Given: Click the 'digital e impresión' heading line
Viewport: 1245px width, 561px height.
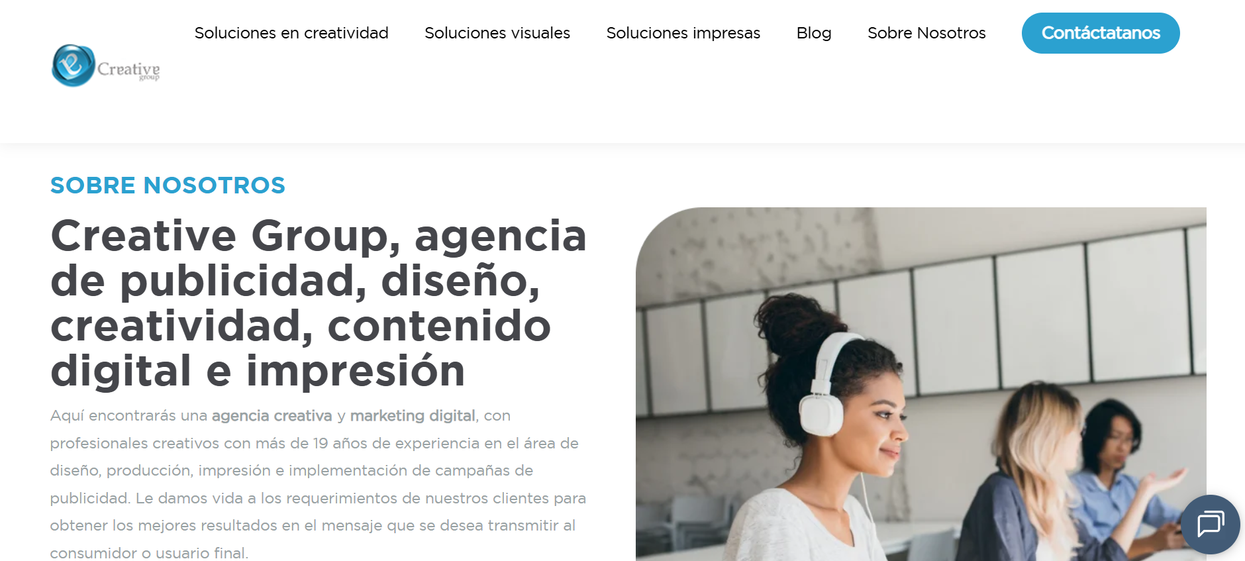Looking at the screenshot, I should click(258, 371).
